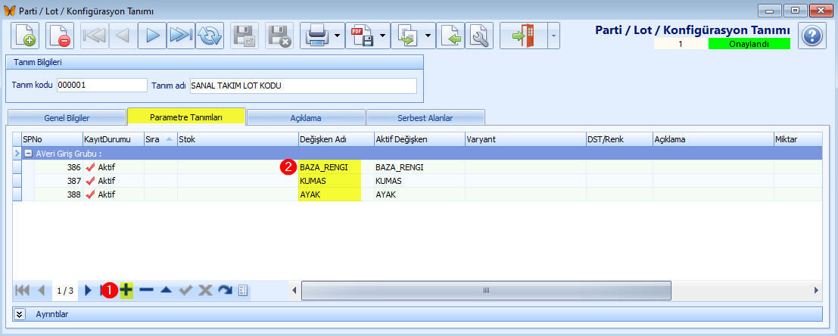The image size is (838, 336).
Task: Click the printer icon
Action: click(x=316, y=36)
